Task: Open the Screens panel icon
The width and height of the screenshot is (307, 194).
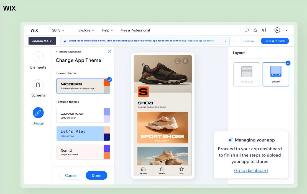Action: point(38,85)
